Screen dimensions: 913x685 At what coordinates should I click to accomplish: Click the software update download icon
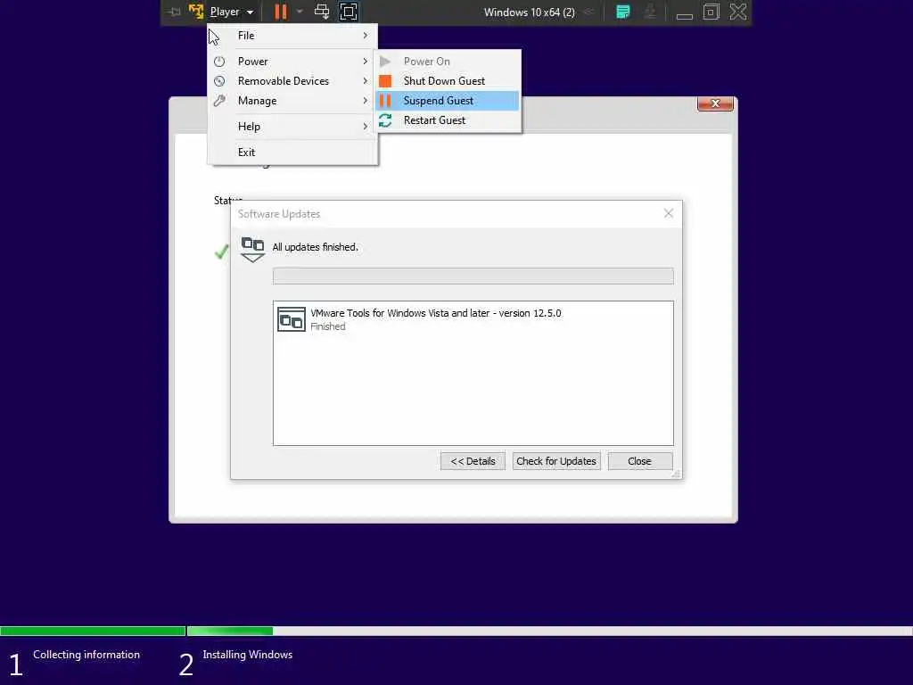(x=252, y=250)
